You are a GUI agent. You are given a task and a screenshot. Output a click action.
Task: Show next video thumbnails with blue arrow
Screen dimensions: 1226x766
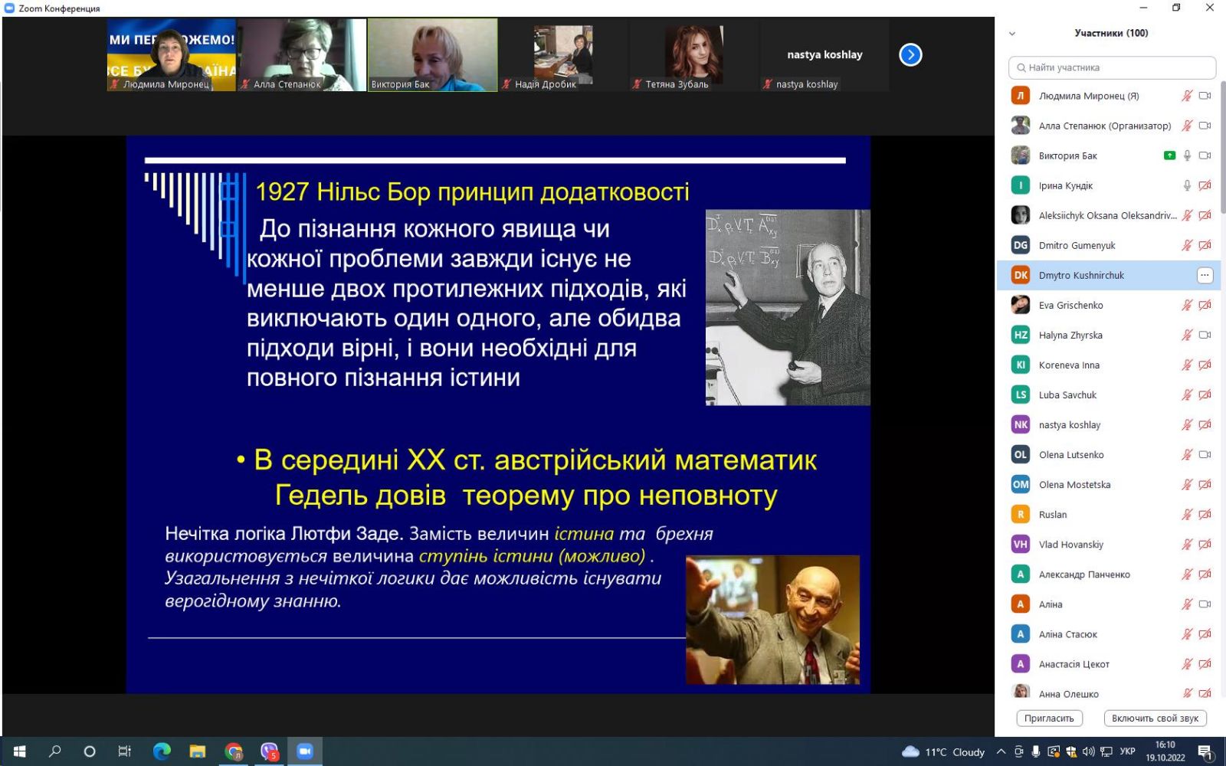tap(910, 54)
